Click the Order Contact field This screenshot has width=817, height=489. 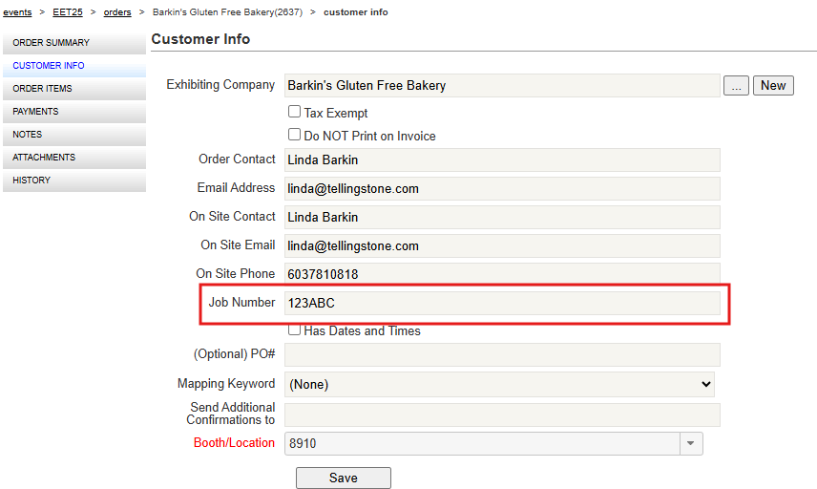(502, 160)
